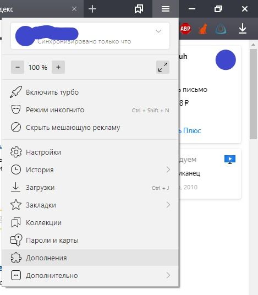Expand the Дополнительно submenu
The width and height of the screenshot is (258, 295).
[90, 275]
